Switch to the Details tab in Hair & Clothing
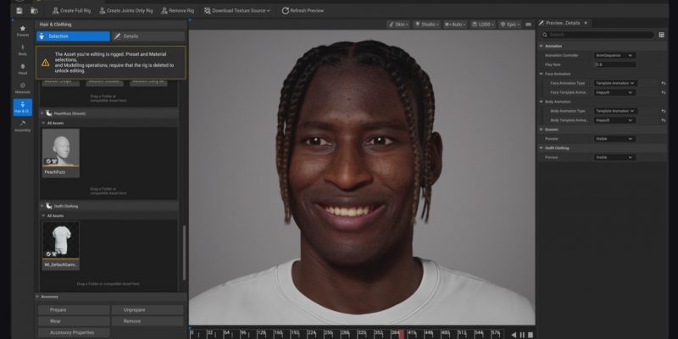 coord(148,36)
